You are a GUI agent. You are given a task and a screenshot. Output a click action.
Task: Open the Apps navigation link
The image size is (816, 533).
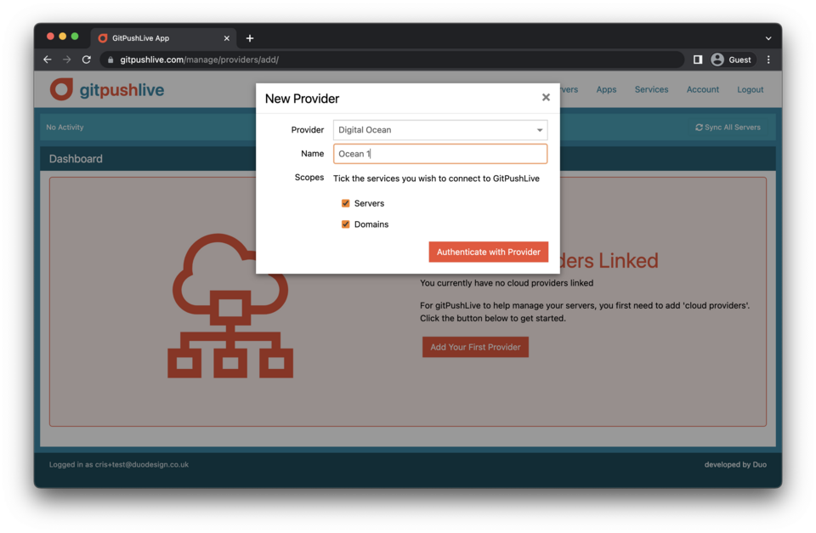(606, 89)
